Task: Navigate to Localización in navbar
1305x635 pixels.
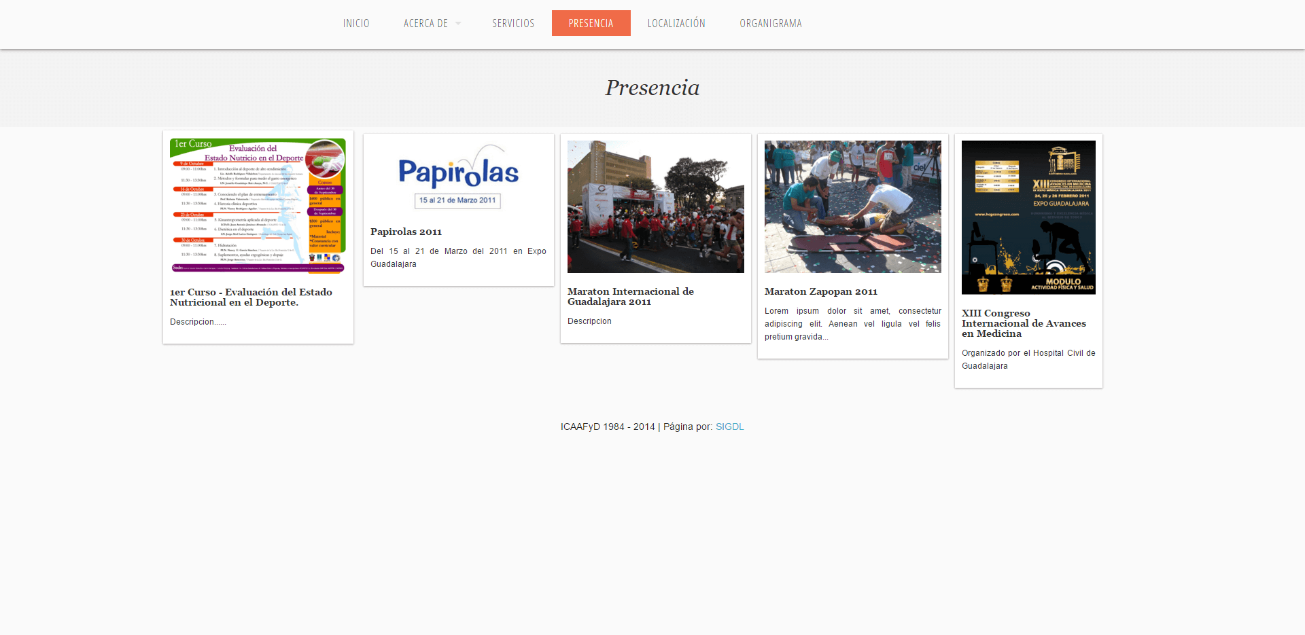Action: [x=676, y=23]
